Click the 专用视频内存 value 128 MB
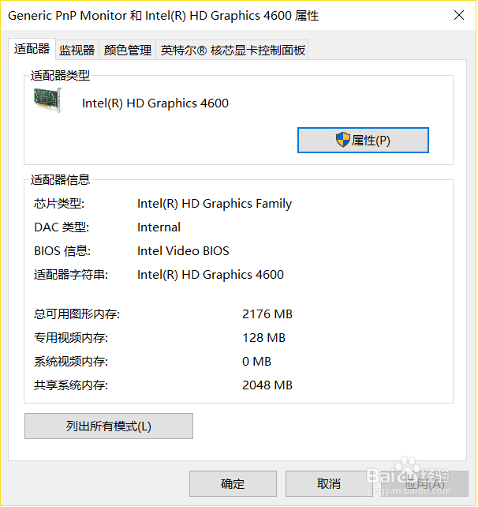Viewport: 478px width, 507px height. [x=264, y=338]
